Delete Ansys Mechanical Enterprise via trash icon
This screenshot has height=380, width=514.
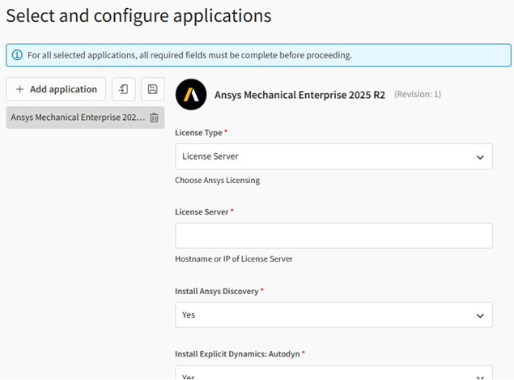(x=154, y=117)
